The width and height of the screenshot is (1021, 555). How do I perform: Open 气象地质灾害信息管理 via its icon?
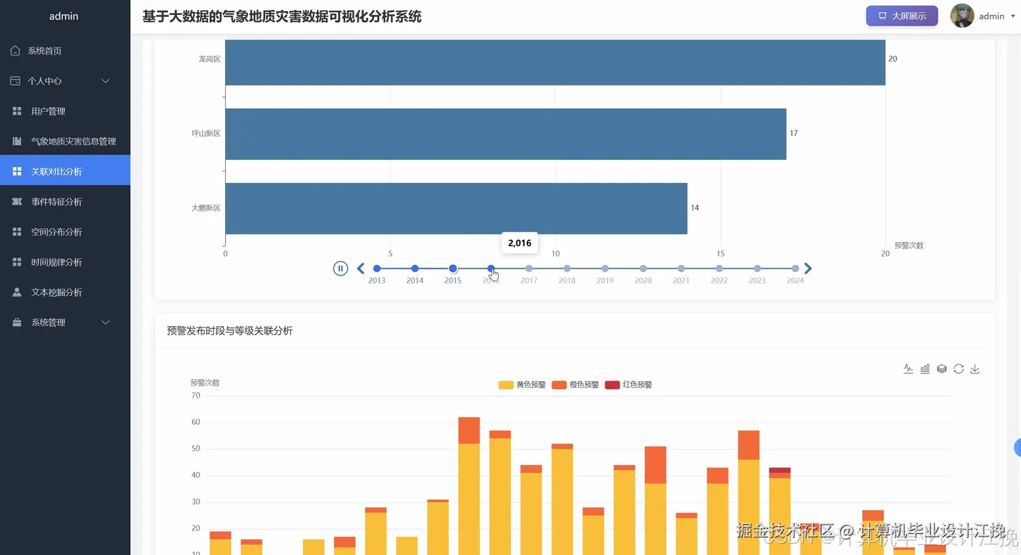pos(17,141)
